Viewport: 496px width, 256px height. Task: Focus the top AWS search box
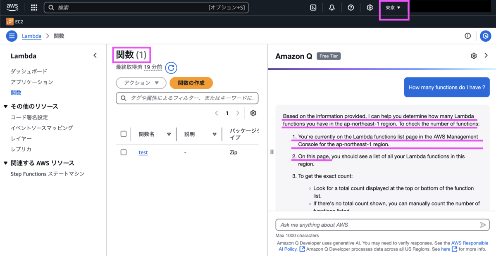[x=146, y=7]
